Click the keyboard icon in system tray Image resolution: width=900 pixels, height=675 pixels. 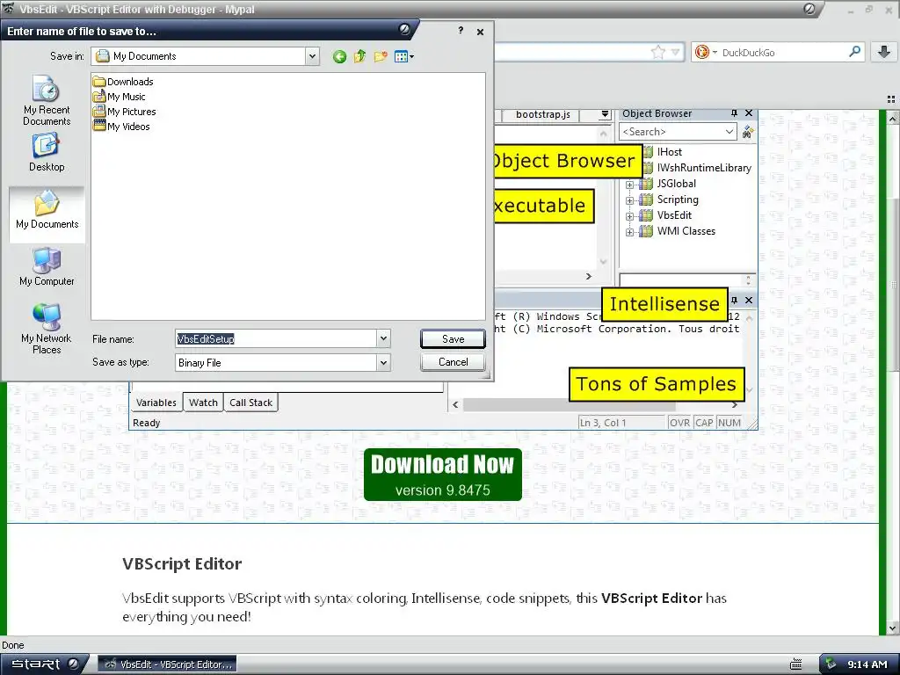tap(795, 664)
